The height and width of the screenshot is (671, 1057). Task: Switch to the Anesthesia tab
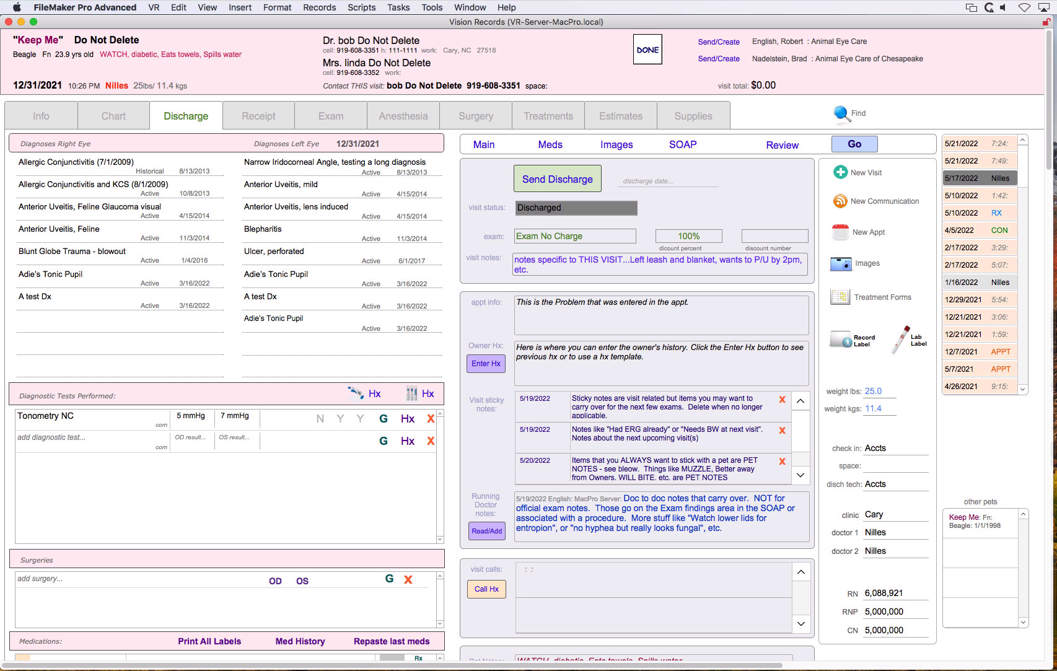(403, 116)
